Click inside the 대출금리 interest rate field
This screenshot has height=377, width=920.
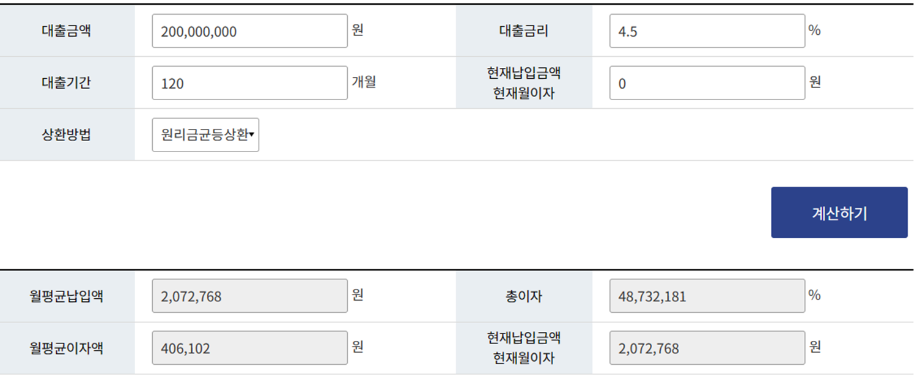click(706, 31)
